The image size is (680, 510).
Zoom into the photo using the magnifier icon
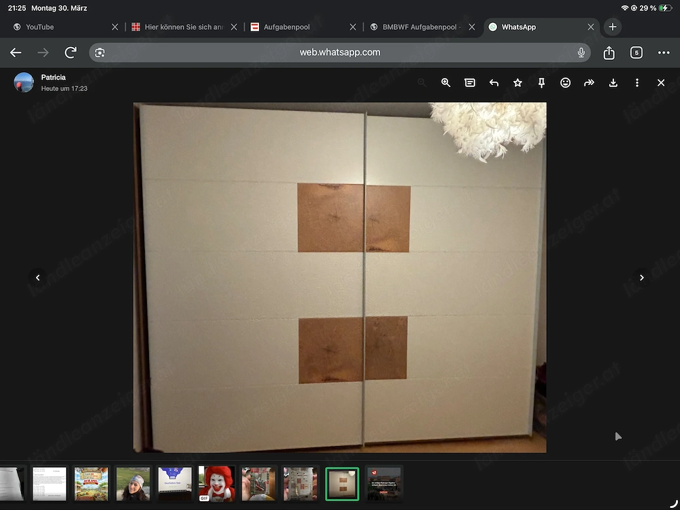click(445, 82)
